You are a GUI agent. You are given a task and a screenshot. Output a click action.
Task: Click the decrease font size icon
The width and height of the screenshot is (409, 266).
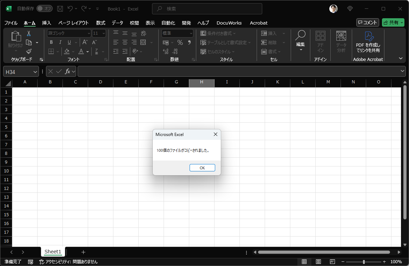[94, 42]
